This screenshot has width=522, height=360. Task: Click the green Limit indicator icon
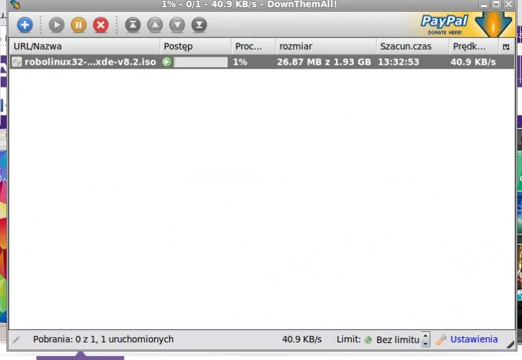(x=368, y=340)
